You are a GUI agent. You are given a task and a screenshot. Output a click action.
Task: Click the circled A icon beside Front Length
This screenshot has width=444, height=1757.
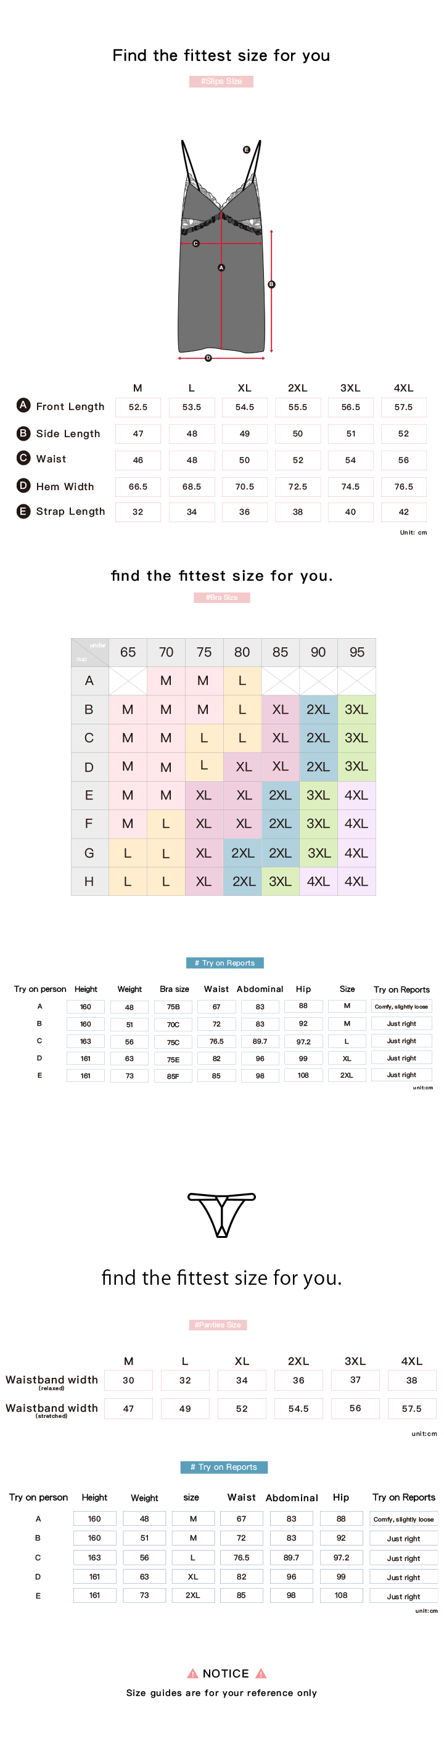[23, 405]
